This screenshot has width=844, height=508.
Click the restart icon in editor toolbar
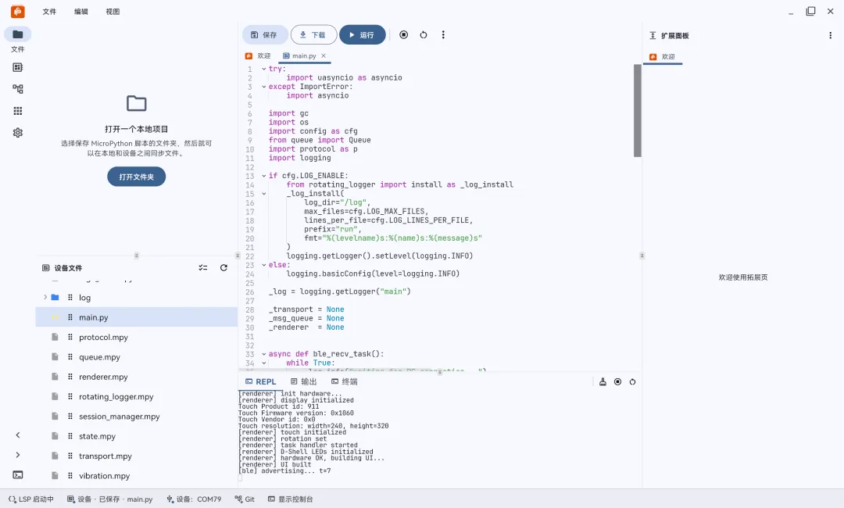424,34
